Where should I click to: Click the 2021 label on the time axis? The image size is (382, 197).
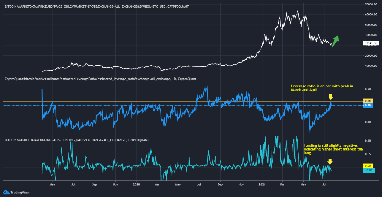262,184
